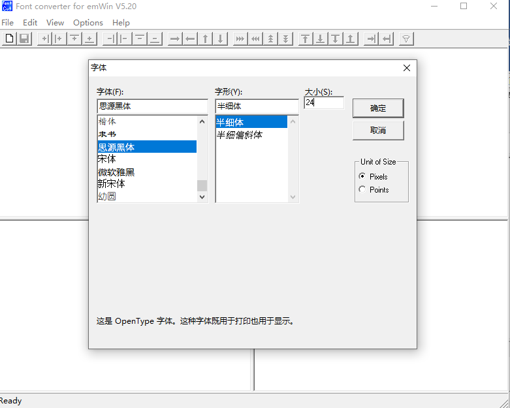Click the single right arrow toolbar icon
Screen dimensions: 510x408
pos(175,39)
